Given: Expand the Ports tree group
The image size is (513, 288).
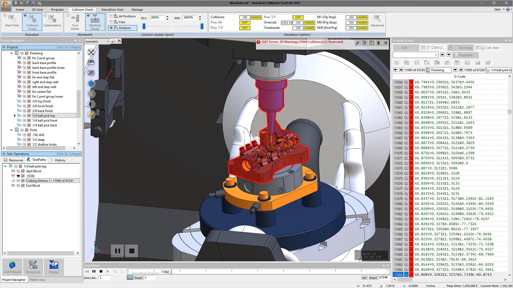Looking at the screenshot, I should [12, 130].
